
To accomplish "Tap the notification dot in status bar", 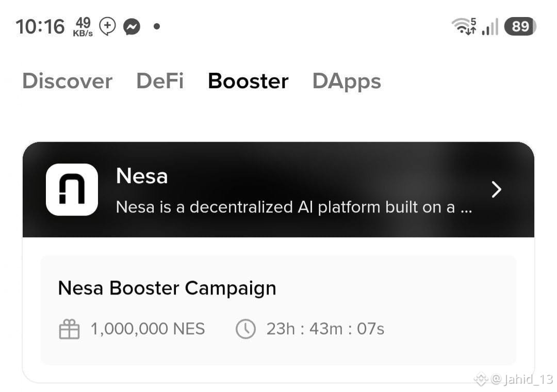I will pyautogui.click(x=157, y=26).
